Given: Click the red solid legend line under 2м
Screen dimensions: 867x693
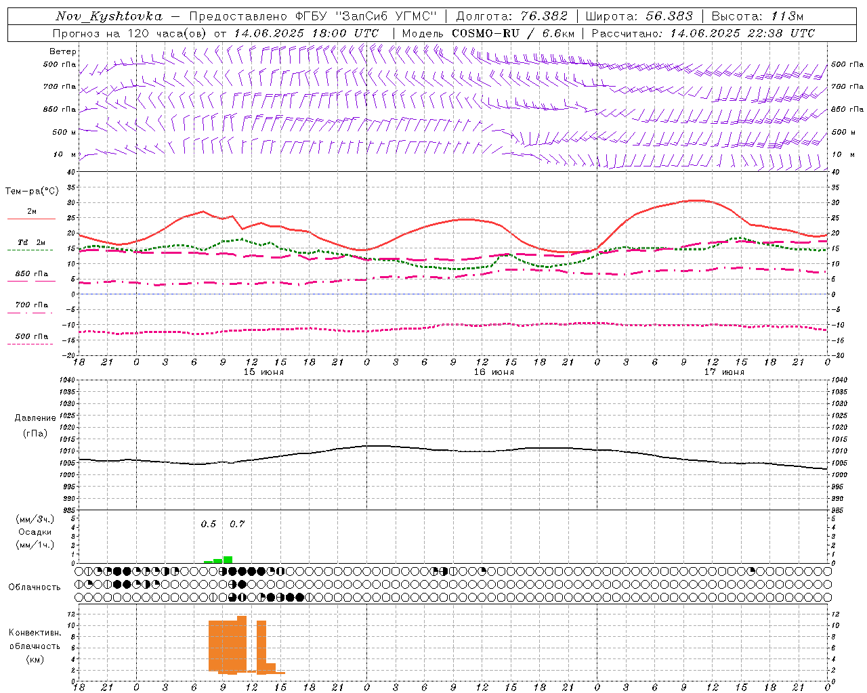Looking at the screenshot, I should (x=31, y=219).
